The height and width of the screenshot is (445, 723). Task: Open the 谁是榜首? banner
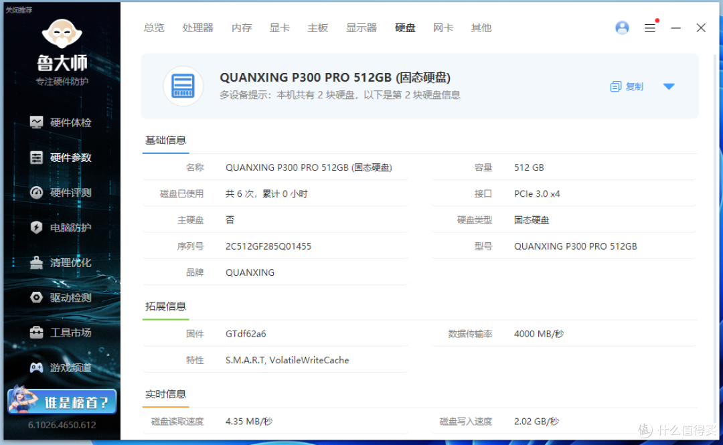(62, 402)
